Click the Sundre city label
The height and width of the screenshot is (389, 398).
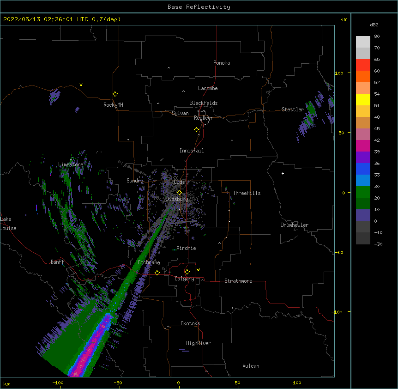[x=135, y=181]
